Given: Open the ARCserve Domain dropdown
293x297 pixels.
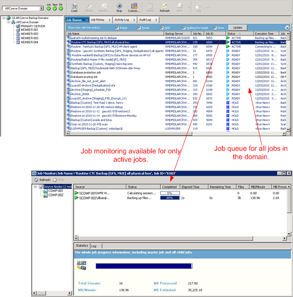Looking at the screenshot, I should coord(41,8).
